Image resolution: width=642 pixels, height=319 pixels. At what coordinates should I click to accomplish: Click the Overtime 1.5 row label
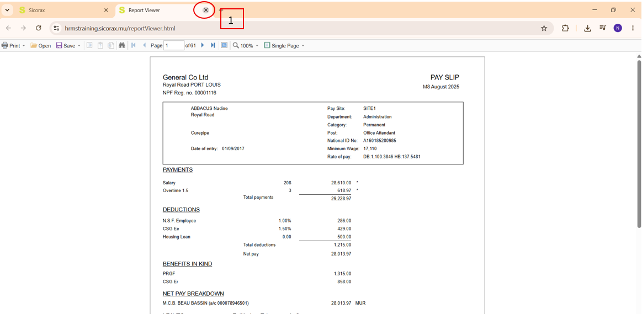(176, 190)
